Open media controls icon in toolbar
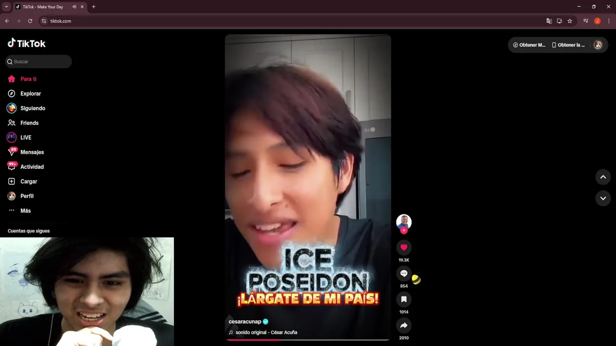This screenshot has width=616, height=346. coord(586,21)
